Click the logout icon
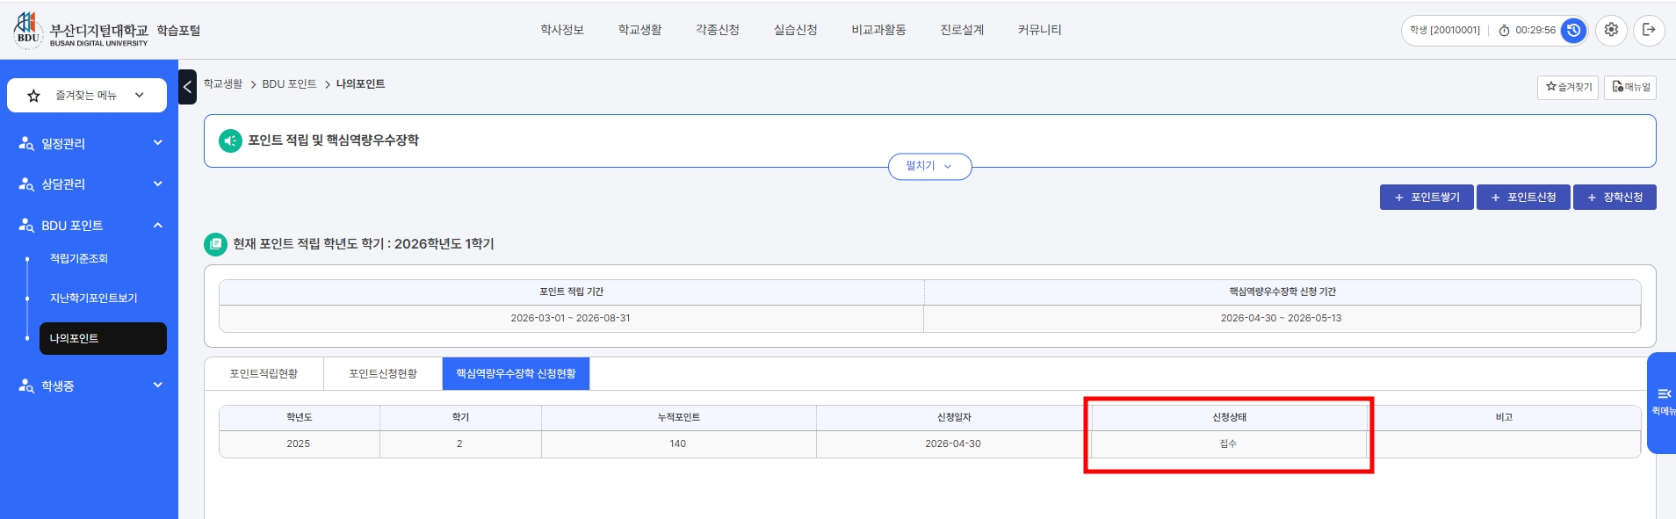Image resolution: width=1676 pixels, height=519 pixels. [x=1649, y=30]
